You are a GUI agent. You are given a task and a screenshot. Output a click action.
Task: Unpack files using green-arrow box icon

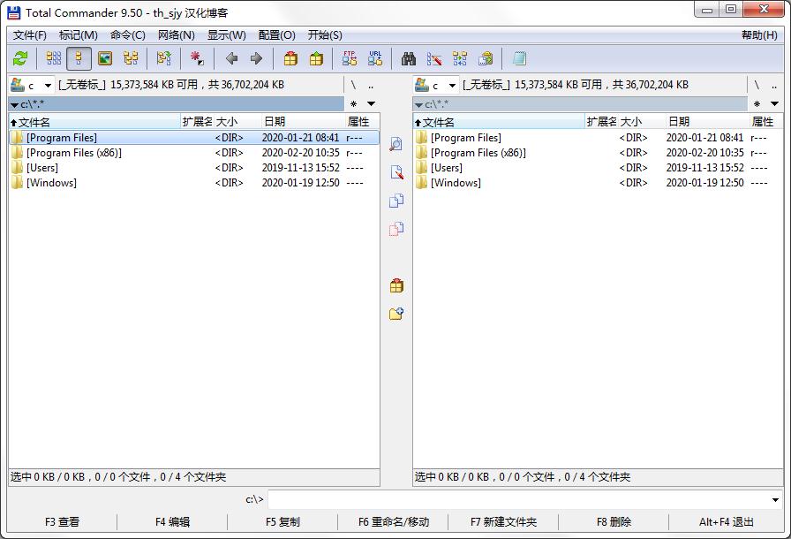[x=316, y=58]
